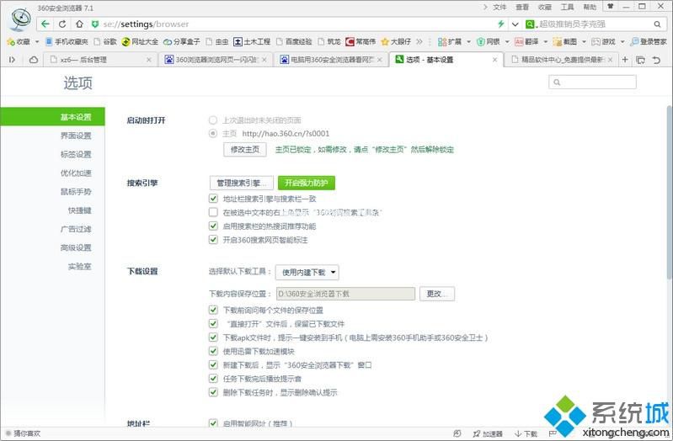The height and width of the screenshot is (441, 673).
Task: Reload the page with refresh icon
Action: [x=62, y=24]
